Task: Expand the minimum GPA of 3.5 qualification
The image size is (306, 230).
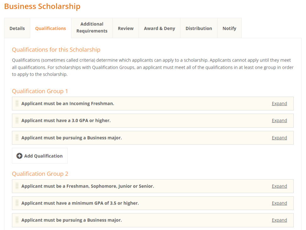Action: pyautogui.click(x=279, y=203)
